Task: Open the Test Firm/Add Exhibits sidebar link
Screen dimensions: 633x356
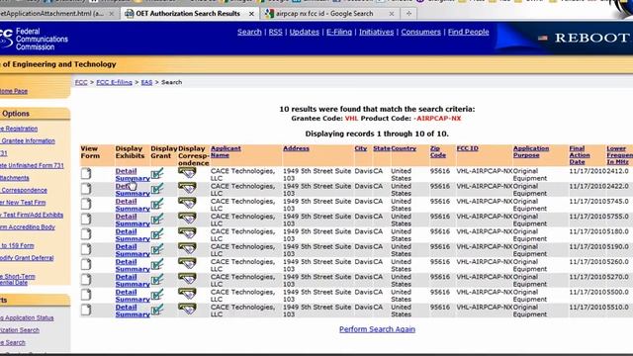Action: [x=32, y=216]
